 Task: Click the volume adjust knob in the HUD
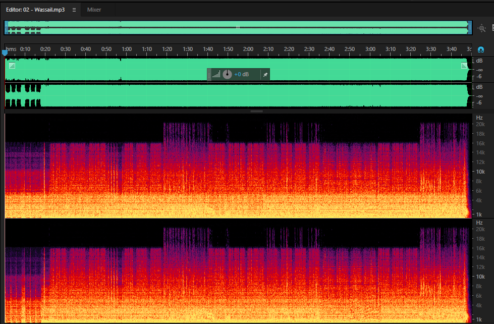(227, 74)
